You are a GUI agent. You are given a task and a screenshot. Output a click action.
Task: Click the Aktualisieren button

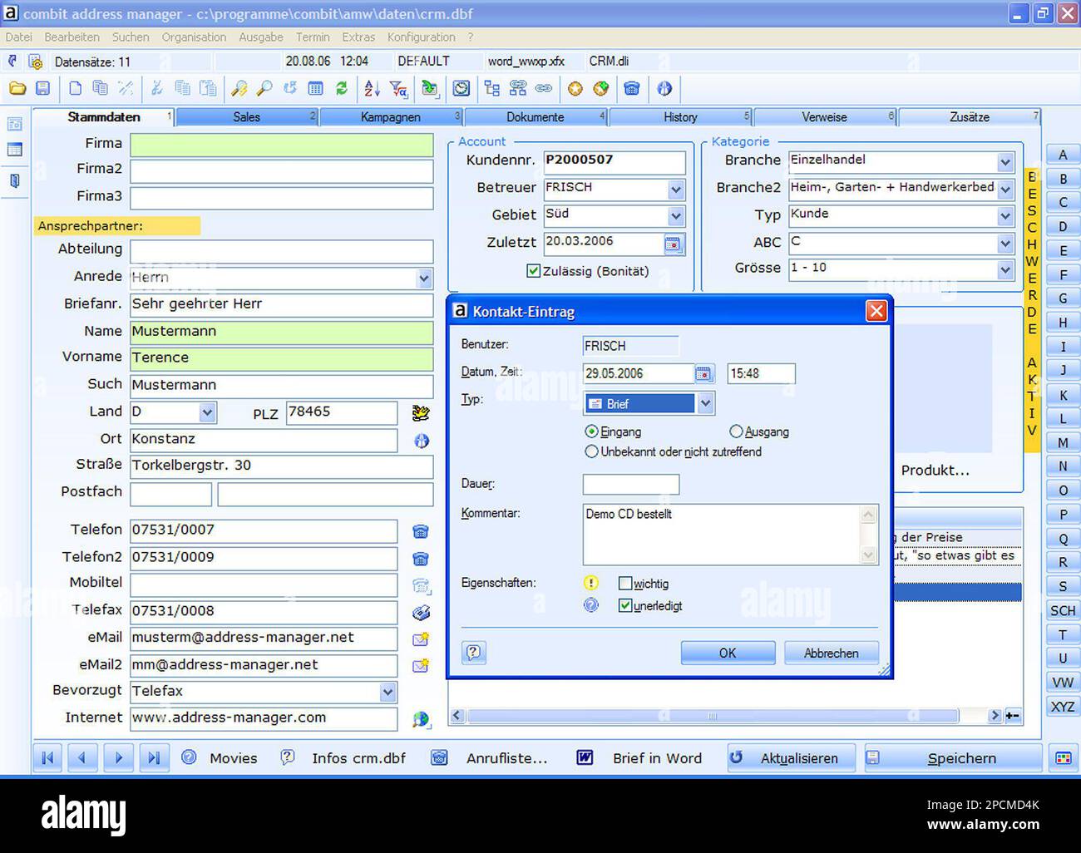[x=791, y=757]
